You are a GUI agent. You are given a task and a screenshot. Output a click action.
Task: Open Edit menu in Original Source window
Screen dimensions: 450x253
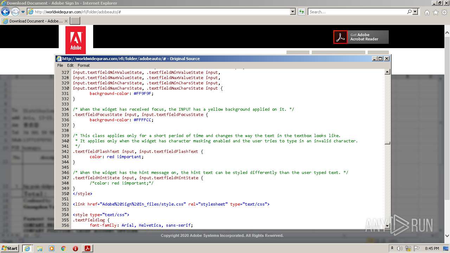click(x=70, y=65)
